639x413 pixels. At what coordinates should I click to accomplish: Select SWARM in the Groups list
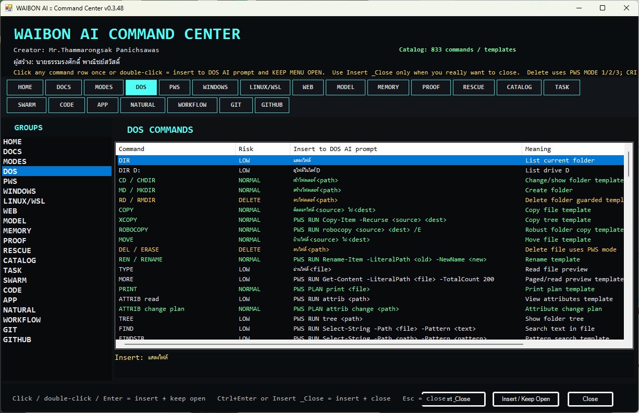click(x=56, y=280)
